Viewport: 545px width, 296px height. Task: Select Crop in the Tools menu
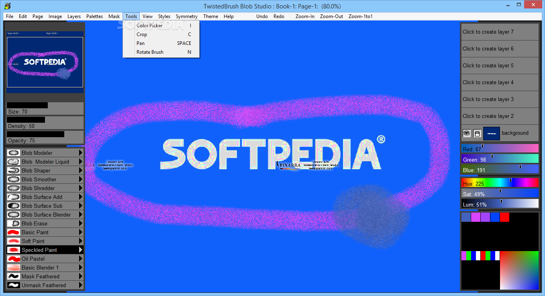[x=161, y=34]
